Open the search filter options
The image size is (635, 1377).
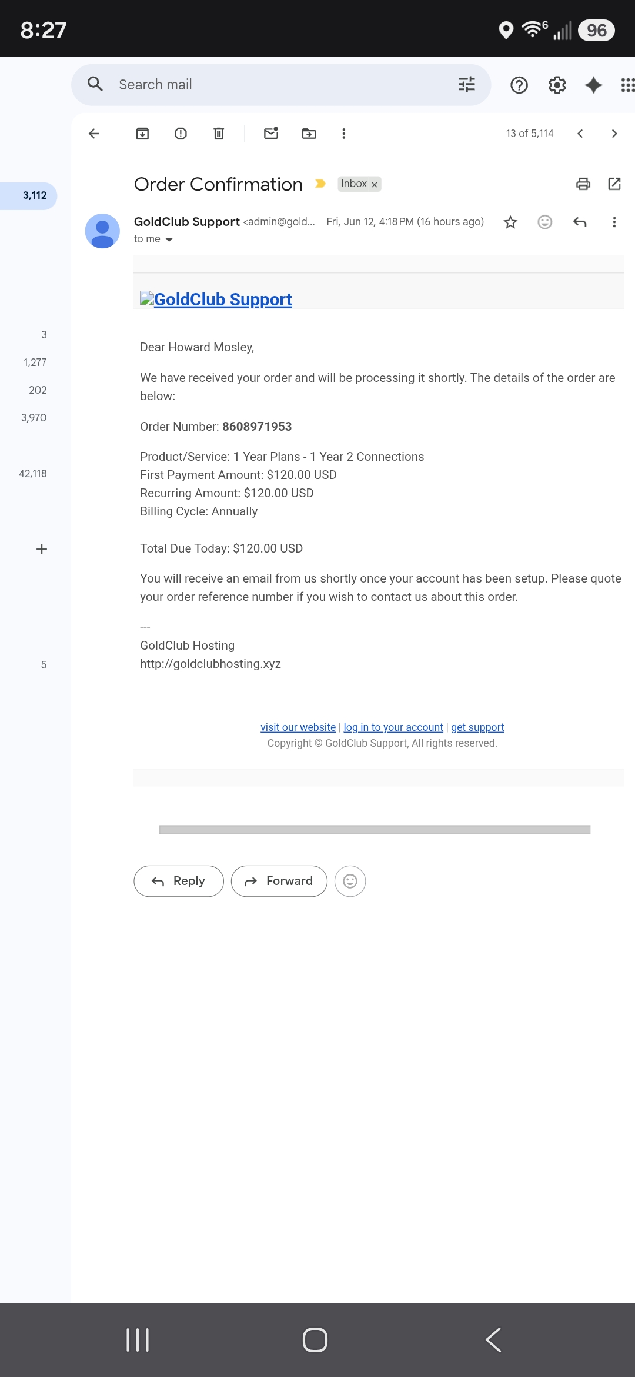point(467,85)
